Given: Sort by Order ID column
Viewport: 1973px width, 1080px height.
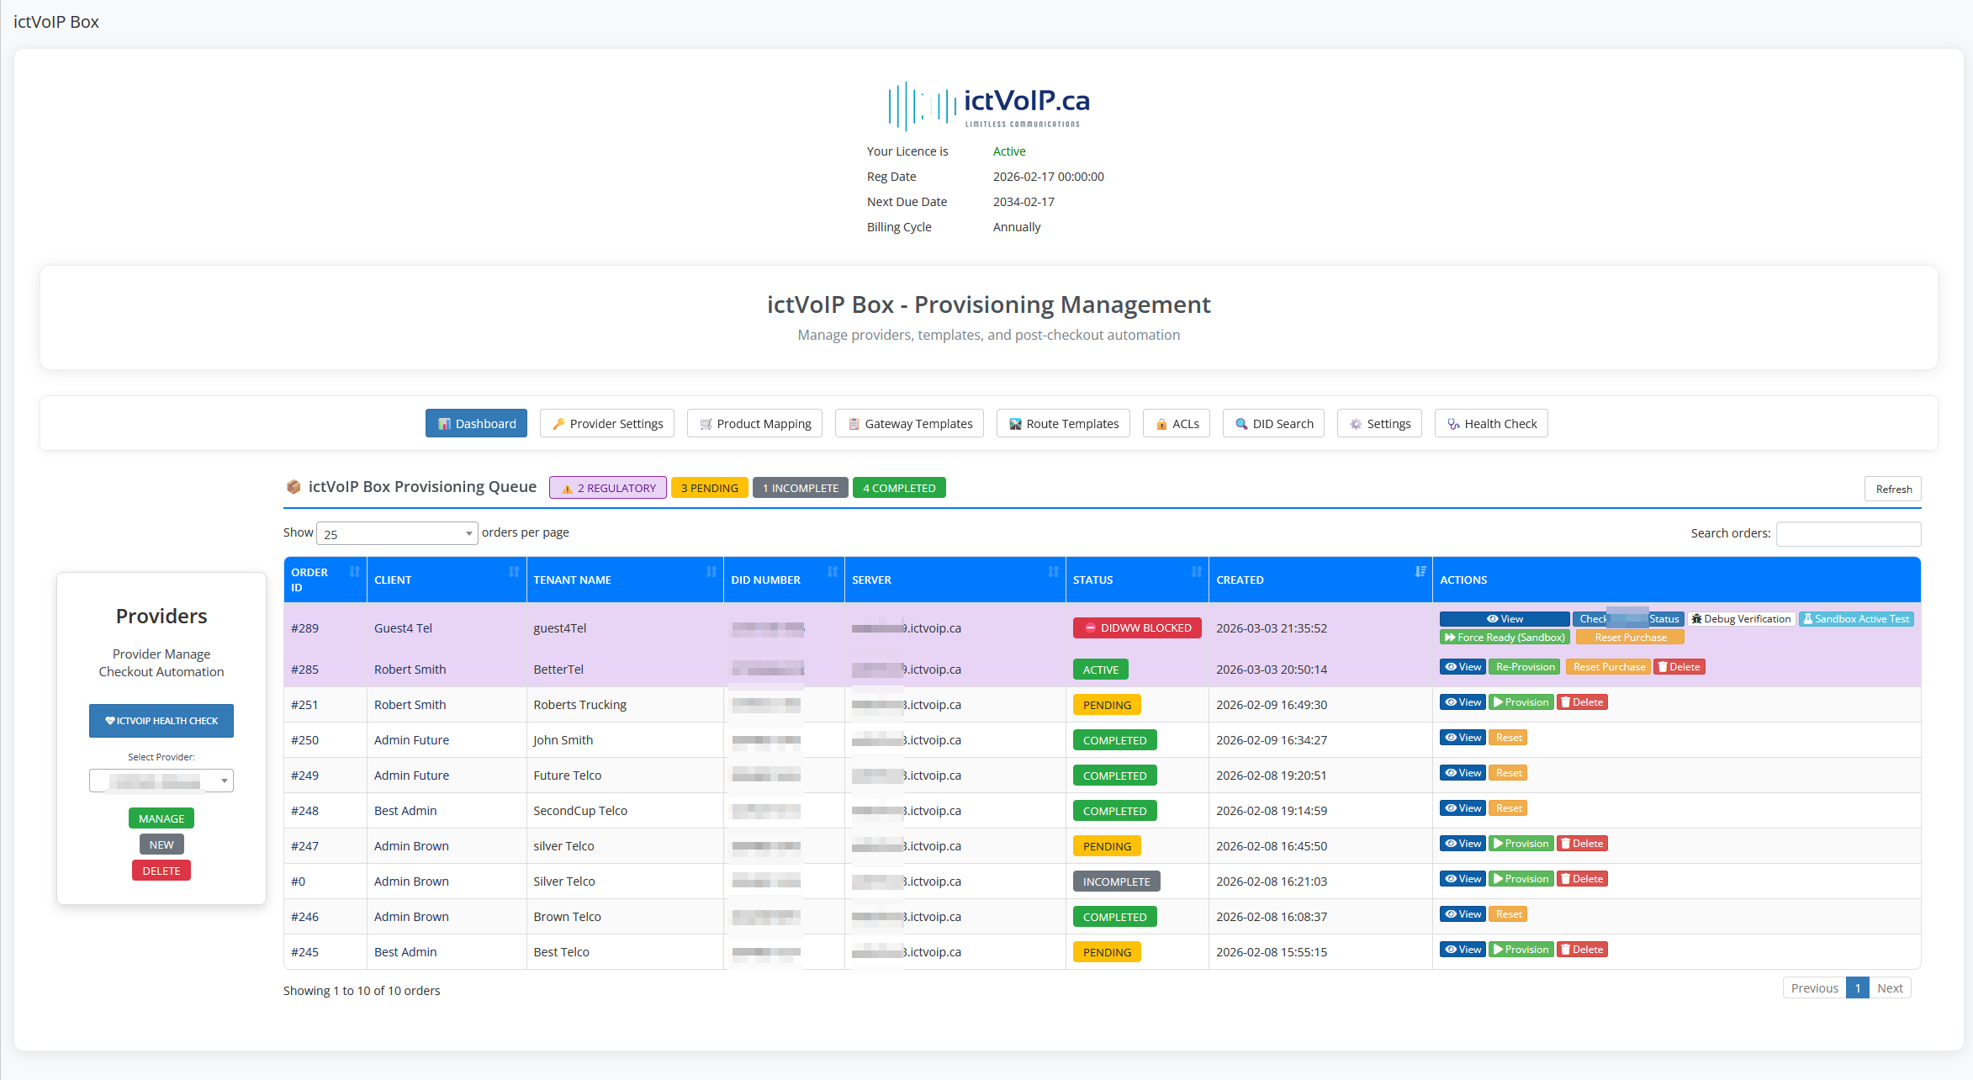Looking at the screenshot, I should point(325,580).
